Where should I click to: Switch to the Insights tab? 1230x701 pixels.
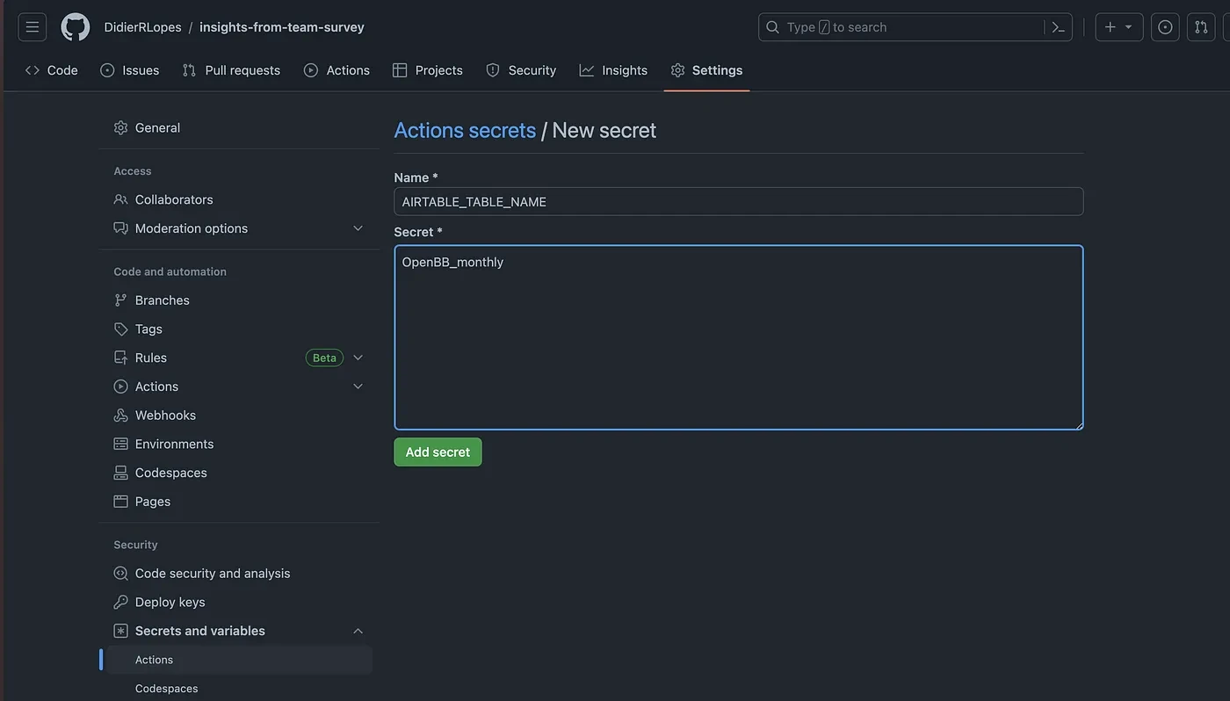(x=613, y=70)
